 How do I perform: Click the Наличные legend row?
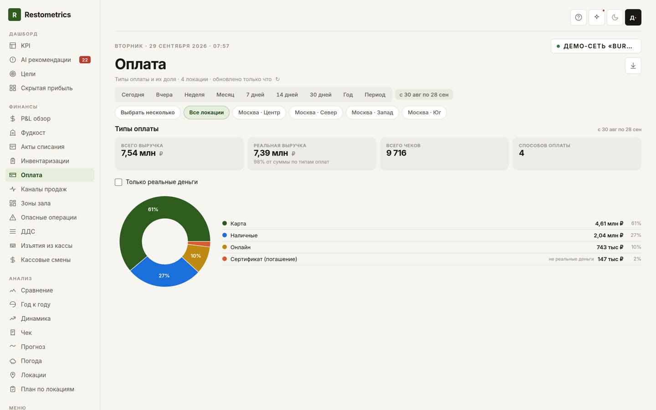(432, 235)
